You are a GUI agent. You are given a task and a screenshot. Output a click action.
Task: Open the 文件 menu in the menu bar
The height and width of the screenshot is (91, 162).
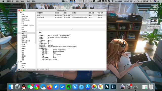[17, 1]
